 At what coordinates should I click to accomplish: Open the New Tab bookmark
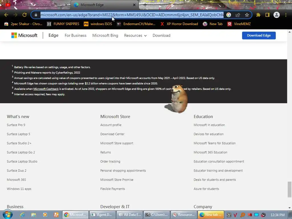pyautogui.click(x=212, y=24)
